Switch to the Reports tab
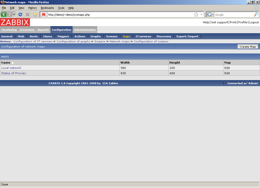Viewport: 260px width, 188px height. pos(43,30)
